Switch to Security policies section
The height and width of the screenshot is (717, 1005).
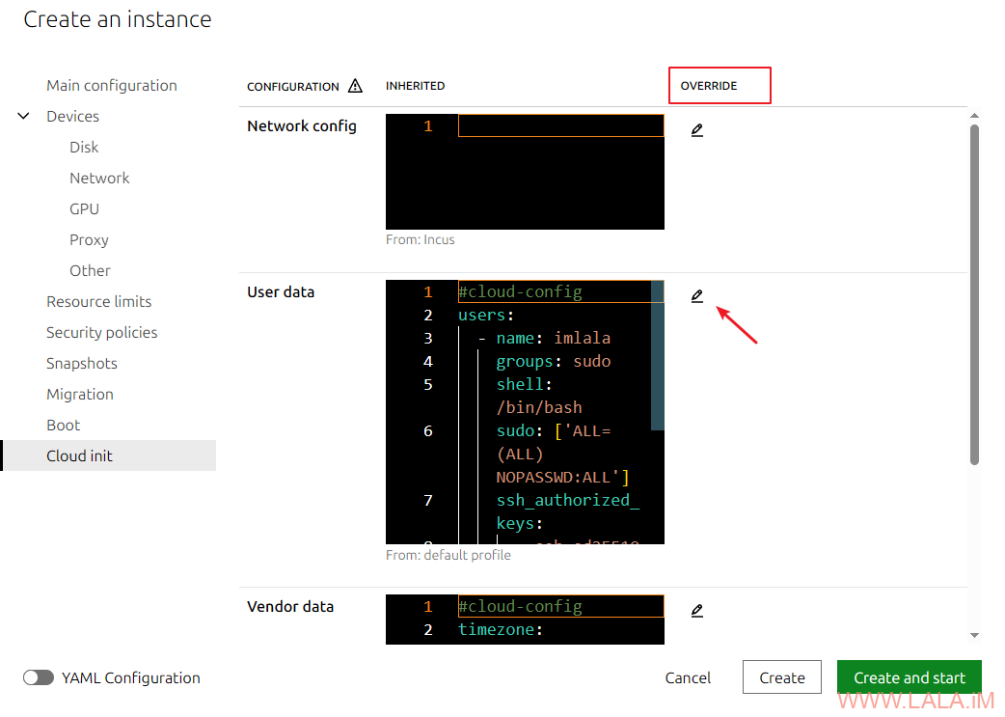101,332
